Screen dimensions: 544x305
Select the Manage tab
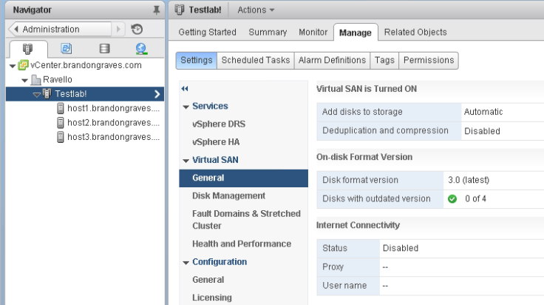click(356, 33)
